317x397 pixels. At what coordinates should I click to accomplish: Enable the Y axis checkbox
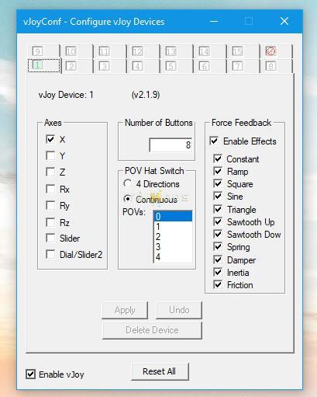click(50, 155)
